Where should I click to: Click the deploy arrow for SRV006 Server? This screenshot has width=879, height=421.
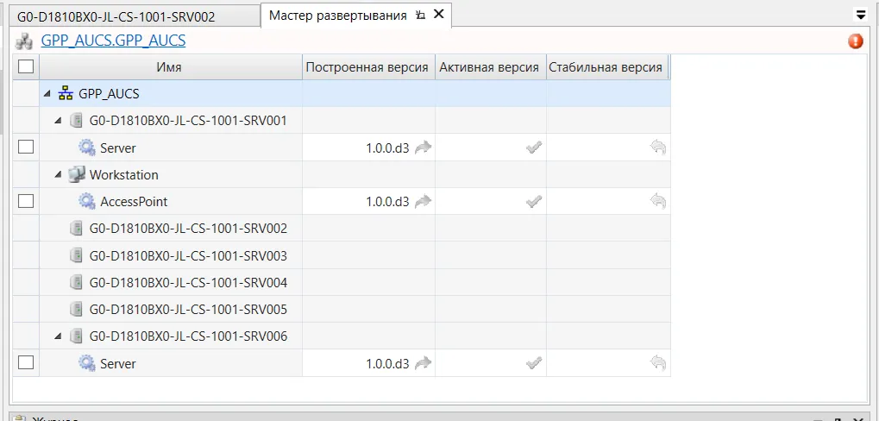[424, 363]
